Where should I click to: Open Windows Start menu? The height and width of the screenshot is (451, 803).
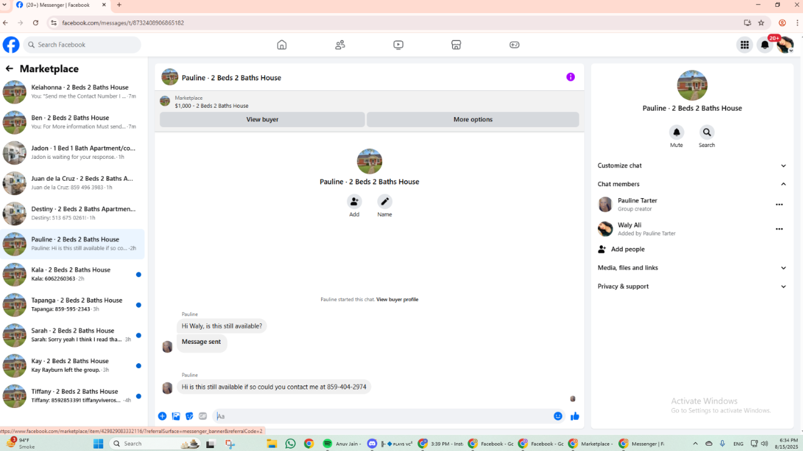coord(98,444)
